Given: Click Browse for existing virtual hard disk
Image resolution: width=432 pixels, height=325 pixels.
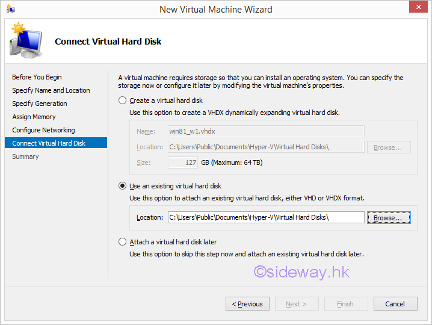Looking at the screenshot, I should [389, 218].
